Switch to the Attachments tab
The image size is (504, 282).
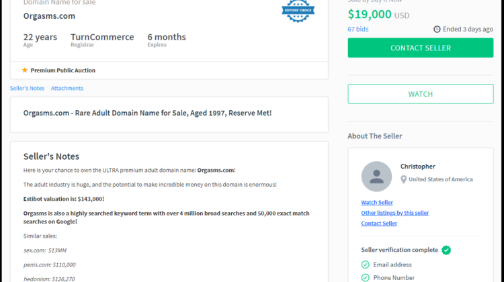click(67, 89)
